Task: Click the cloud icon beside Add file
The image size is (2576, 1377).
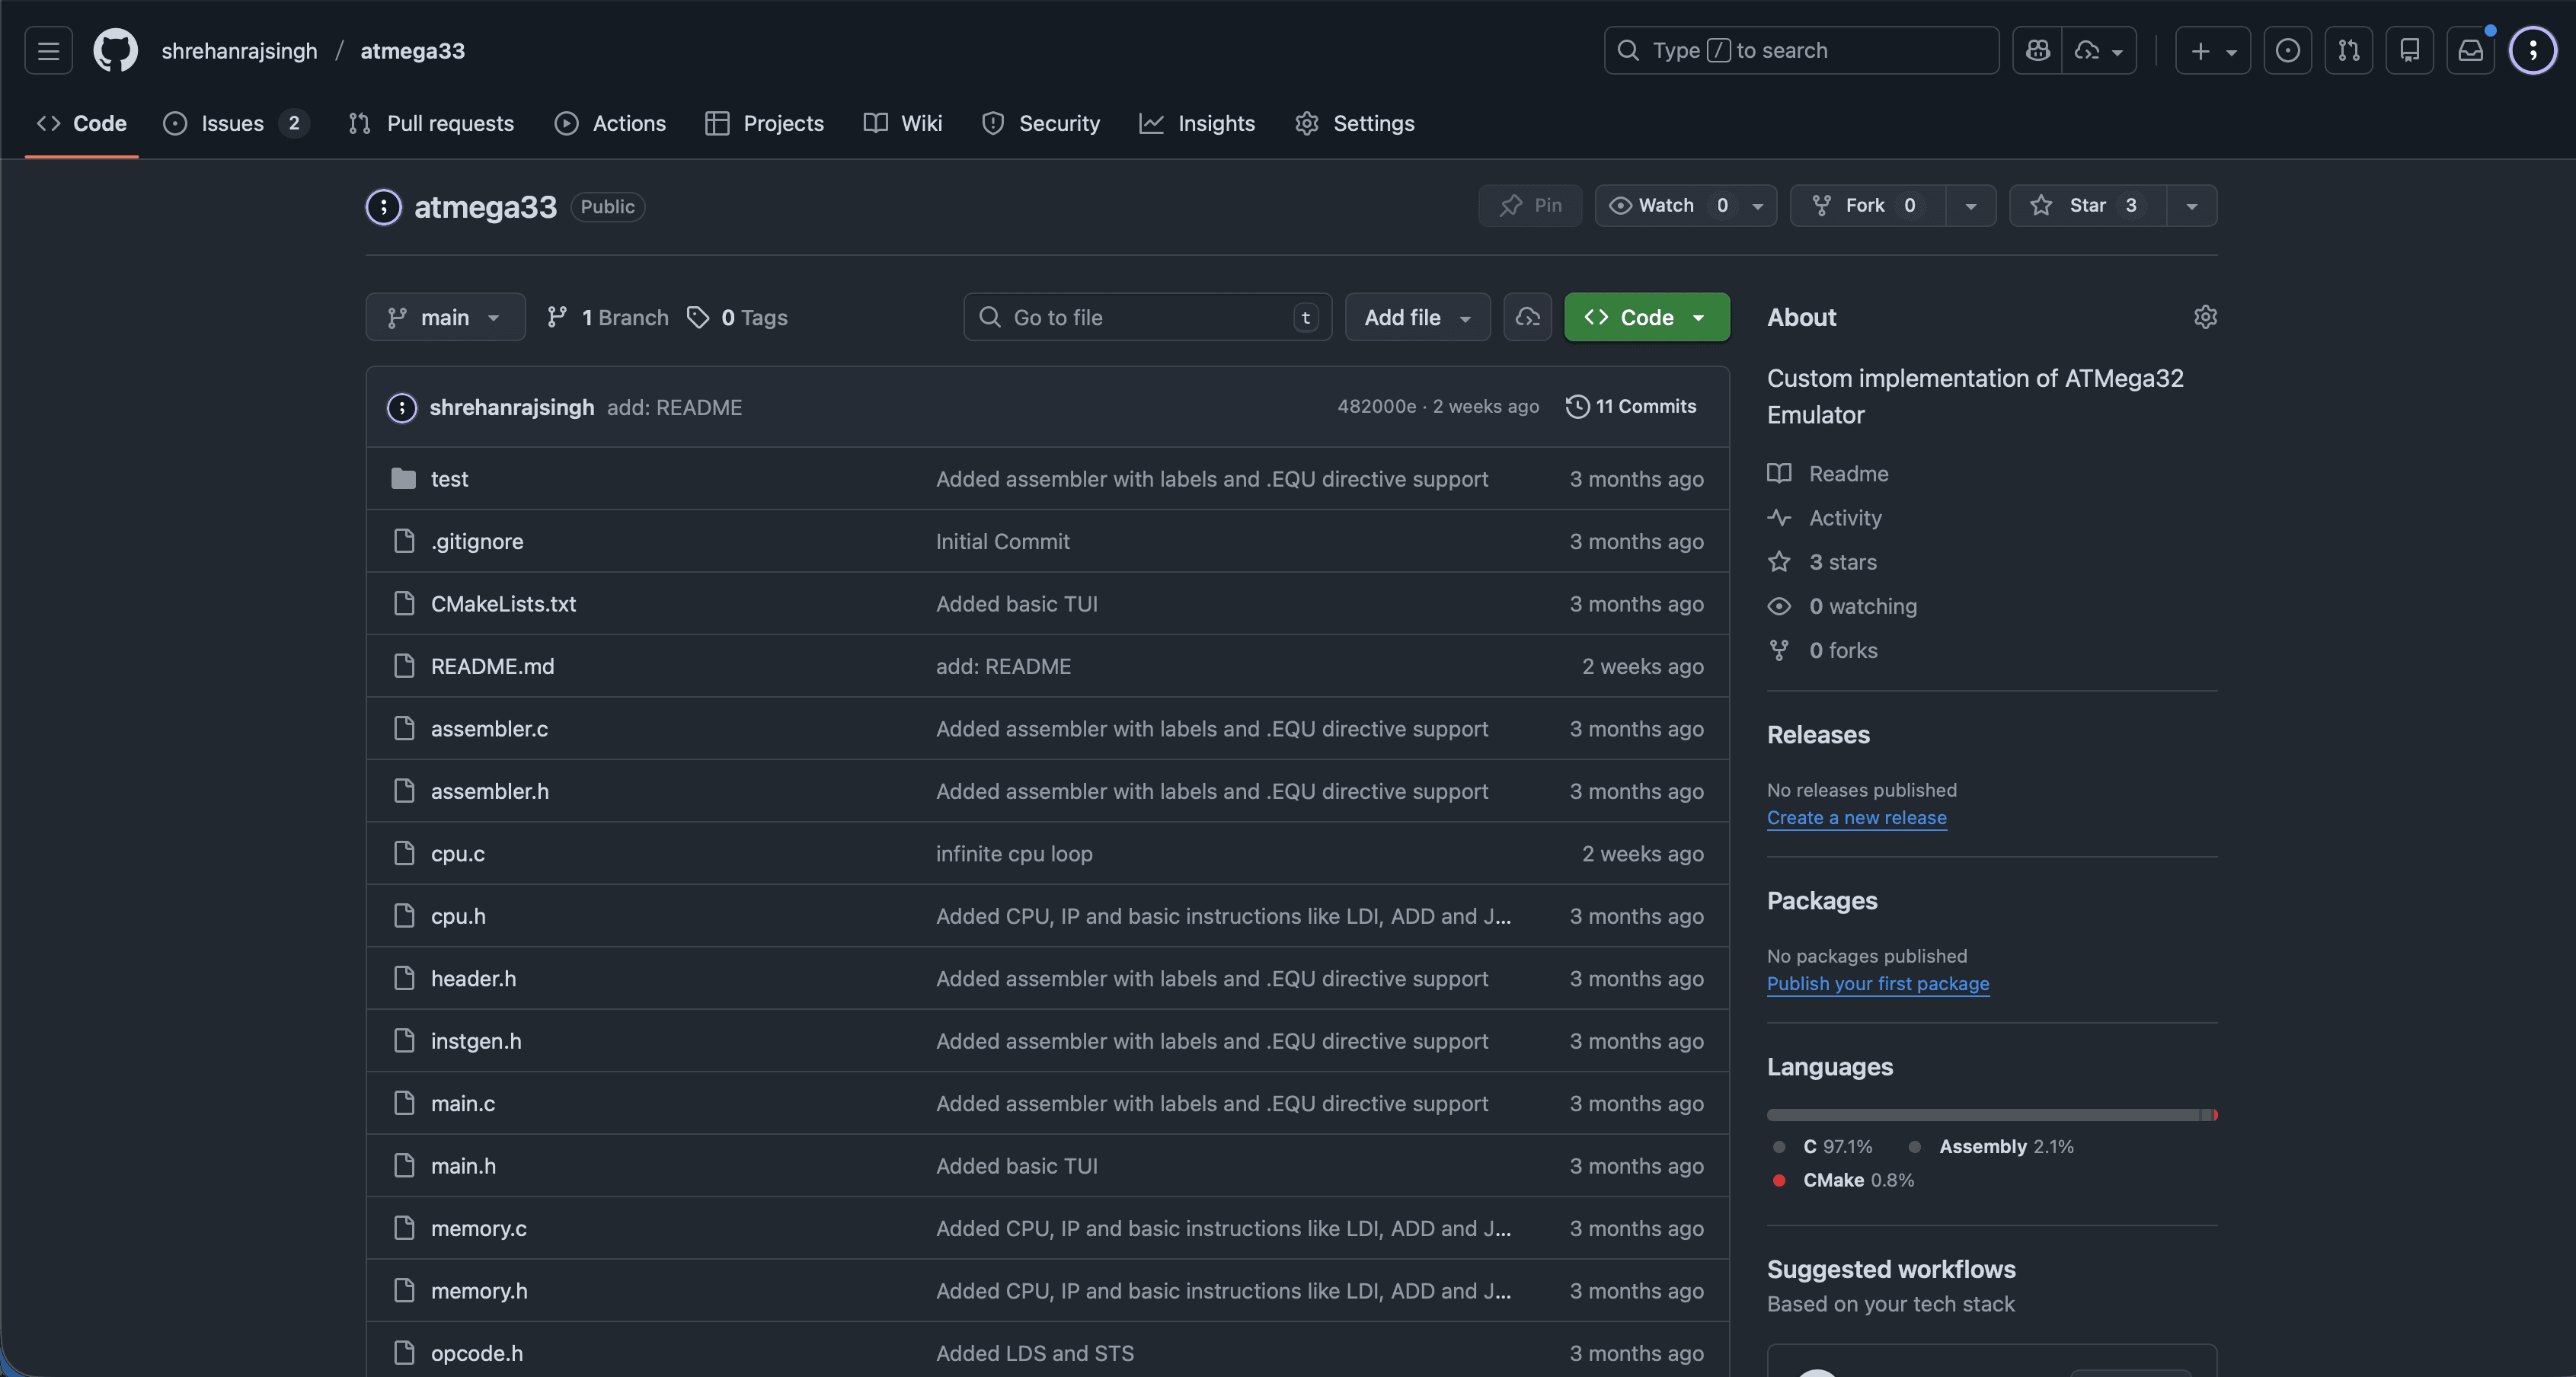Action: 1527,317
